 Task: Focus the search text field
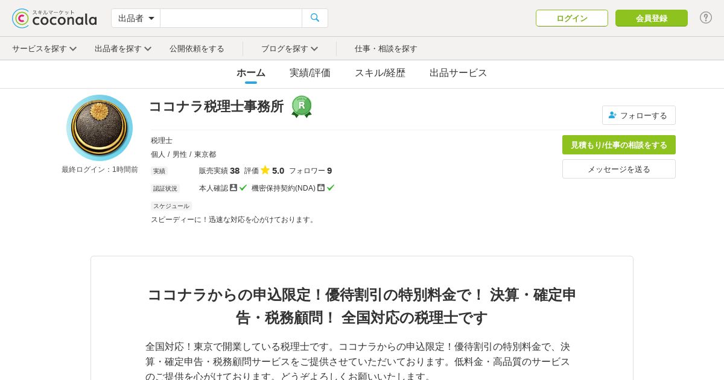[231, 18]
